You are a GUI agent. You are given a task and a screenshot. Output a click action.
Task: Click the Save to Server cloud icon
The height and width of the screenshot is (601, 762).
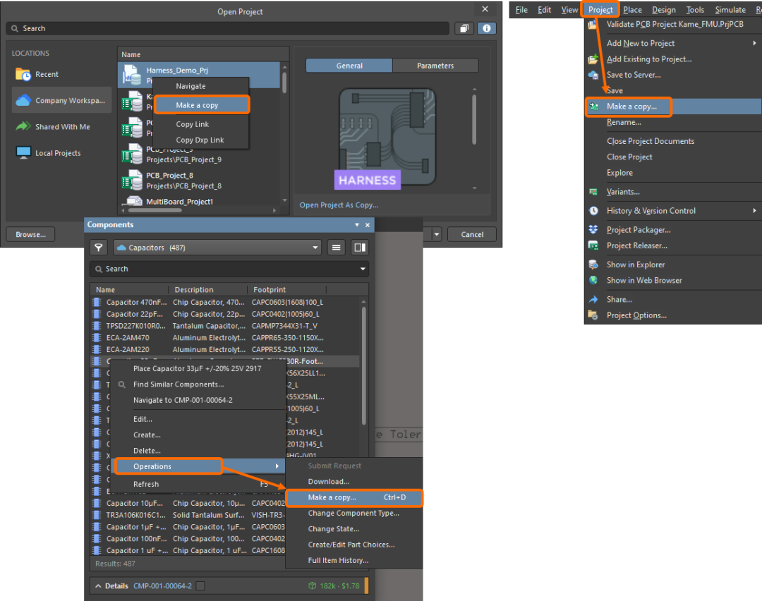(x=593, y=75)
